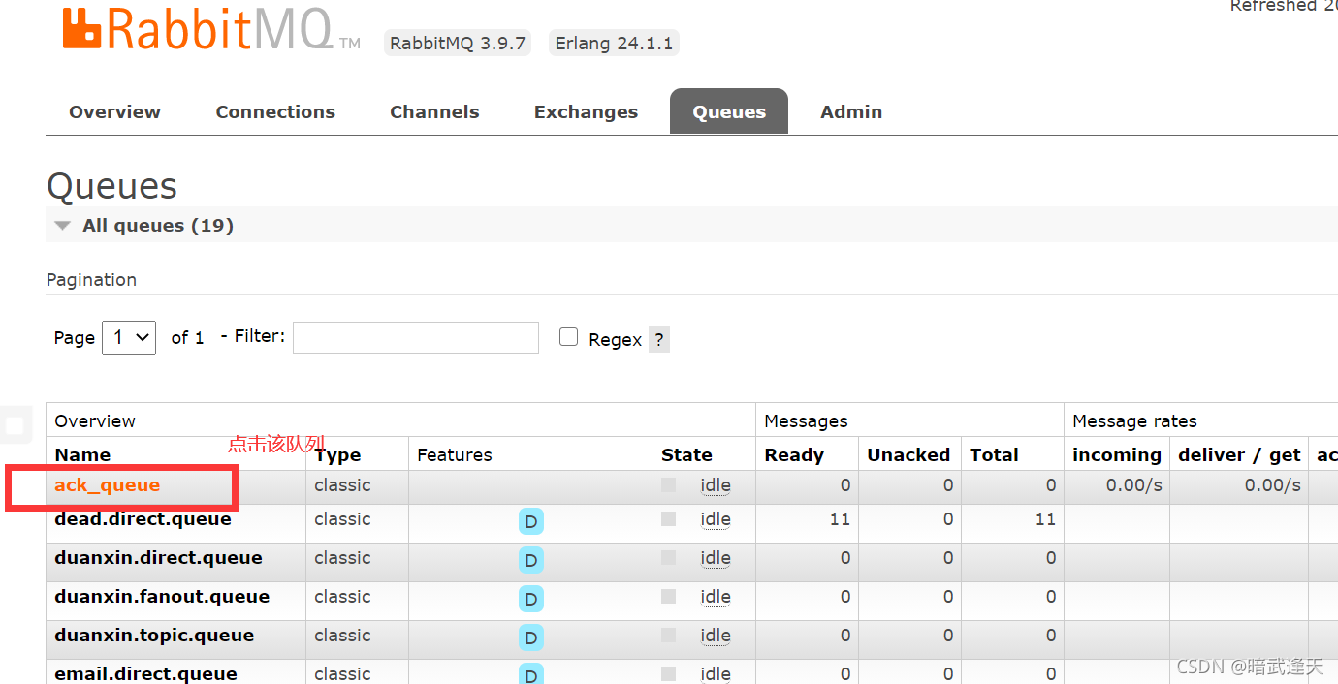The width and height of the screenshot is (1338, 684).
Task: Click the classic type cell for ack_queue
Action: point(342,485)
